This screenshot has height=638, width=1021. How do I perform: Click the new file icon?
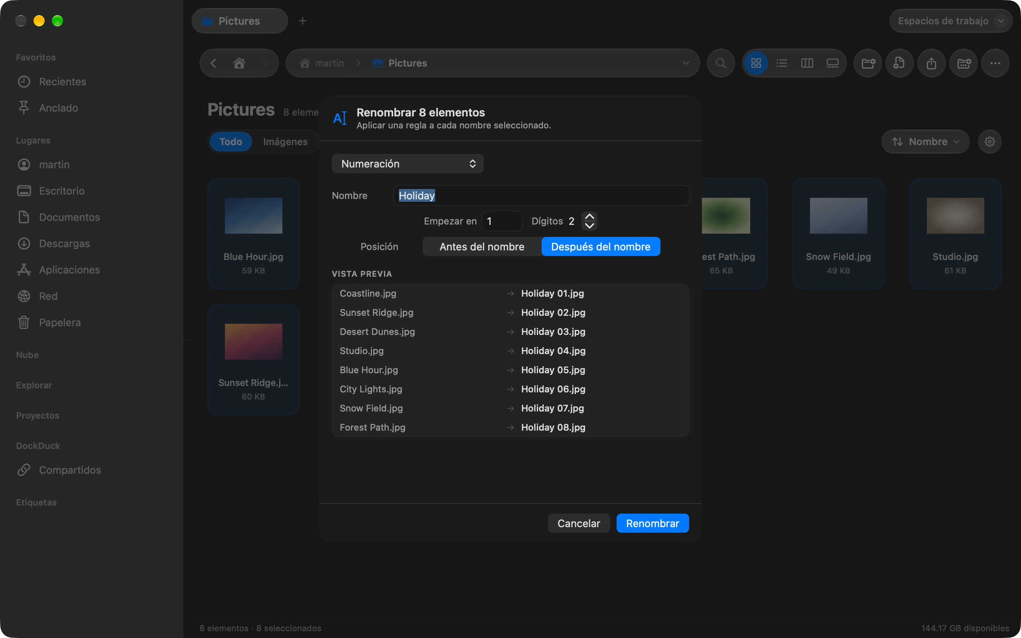click(x=899, y=63)
